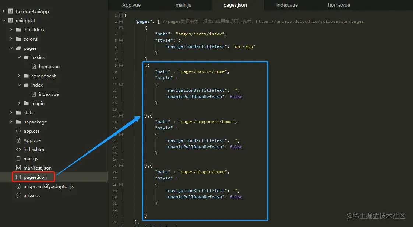Fold code block at line 28
Image resolution: width=413 pixels, height=227 pixels.
coord(121,185)
